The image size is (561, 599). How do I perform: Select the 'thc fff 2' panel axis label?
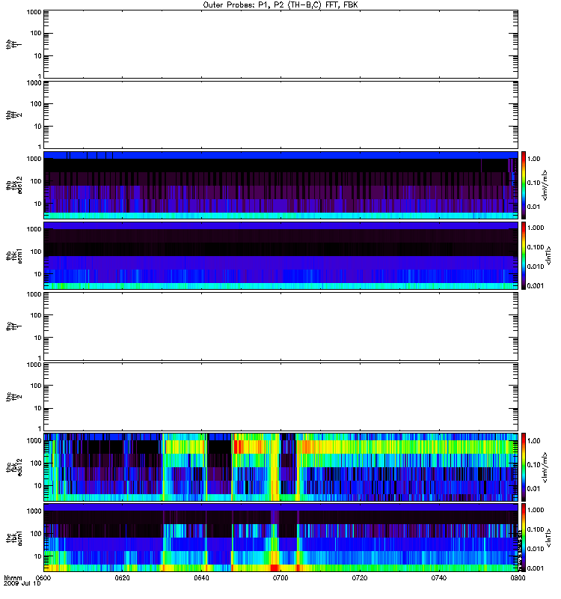click(13, 397)
